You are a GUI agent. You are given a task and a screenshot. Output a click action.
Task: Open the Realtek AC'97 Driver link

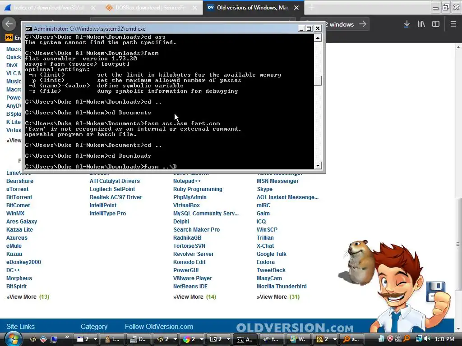(116, 197)
